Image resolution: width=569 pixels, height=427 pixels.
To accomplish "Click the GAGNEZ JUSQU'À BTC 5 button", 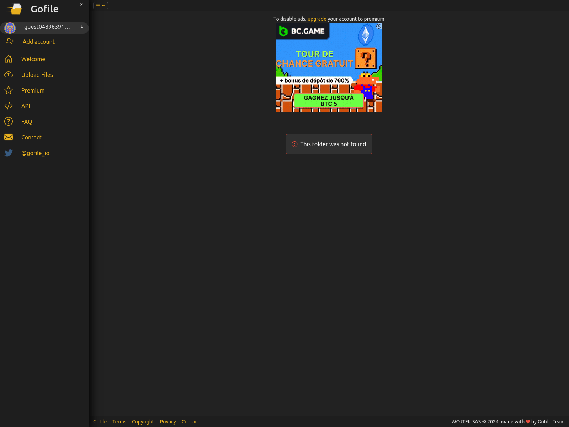I will [329, 101].
